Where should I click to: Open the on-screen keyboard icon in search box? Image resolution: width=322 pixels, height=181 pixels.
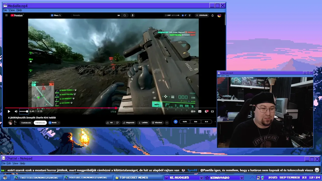[x=118, y=15]
